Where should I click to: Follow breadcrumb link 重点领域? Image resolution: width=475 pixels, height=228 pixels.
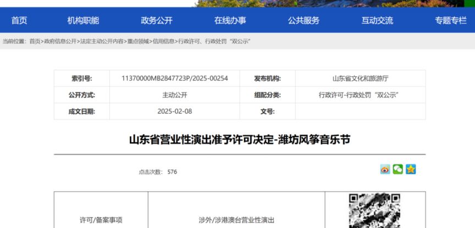[138, 42]
